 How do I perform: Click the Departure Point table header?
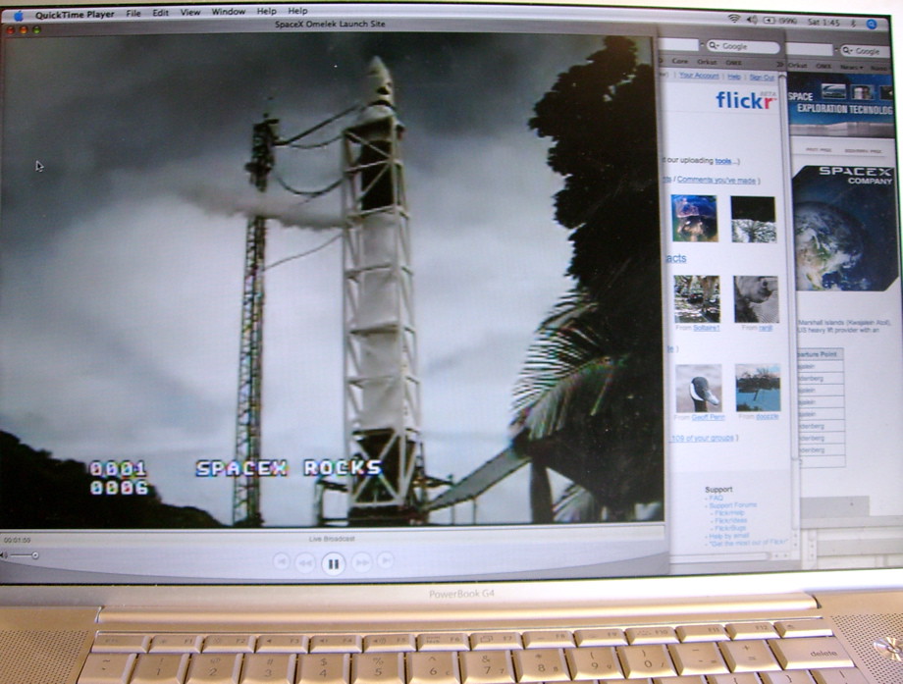point(821,353)
